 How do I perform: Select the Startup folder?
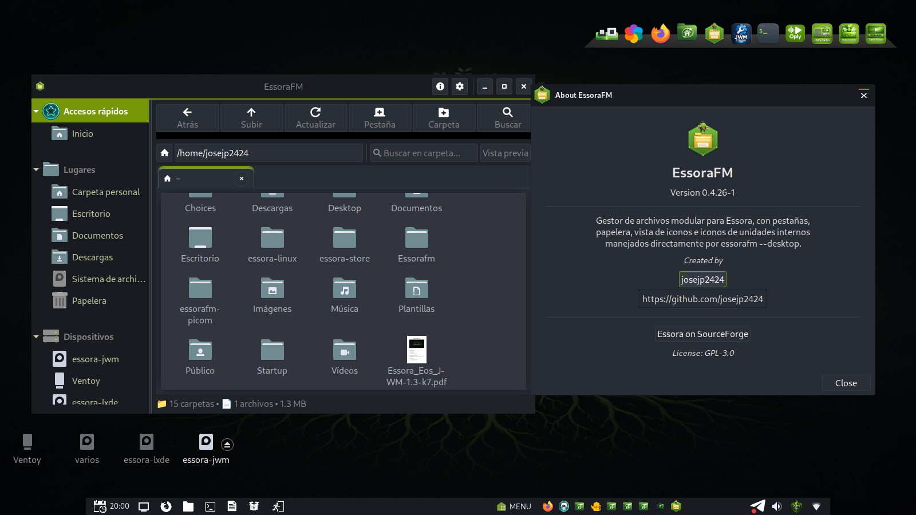point(272,357)
